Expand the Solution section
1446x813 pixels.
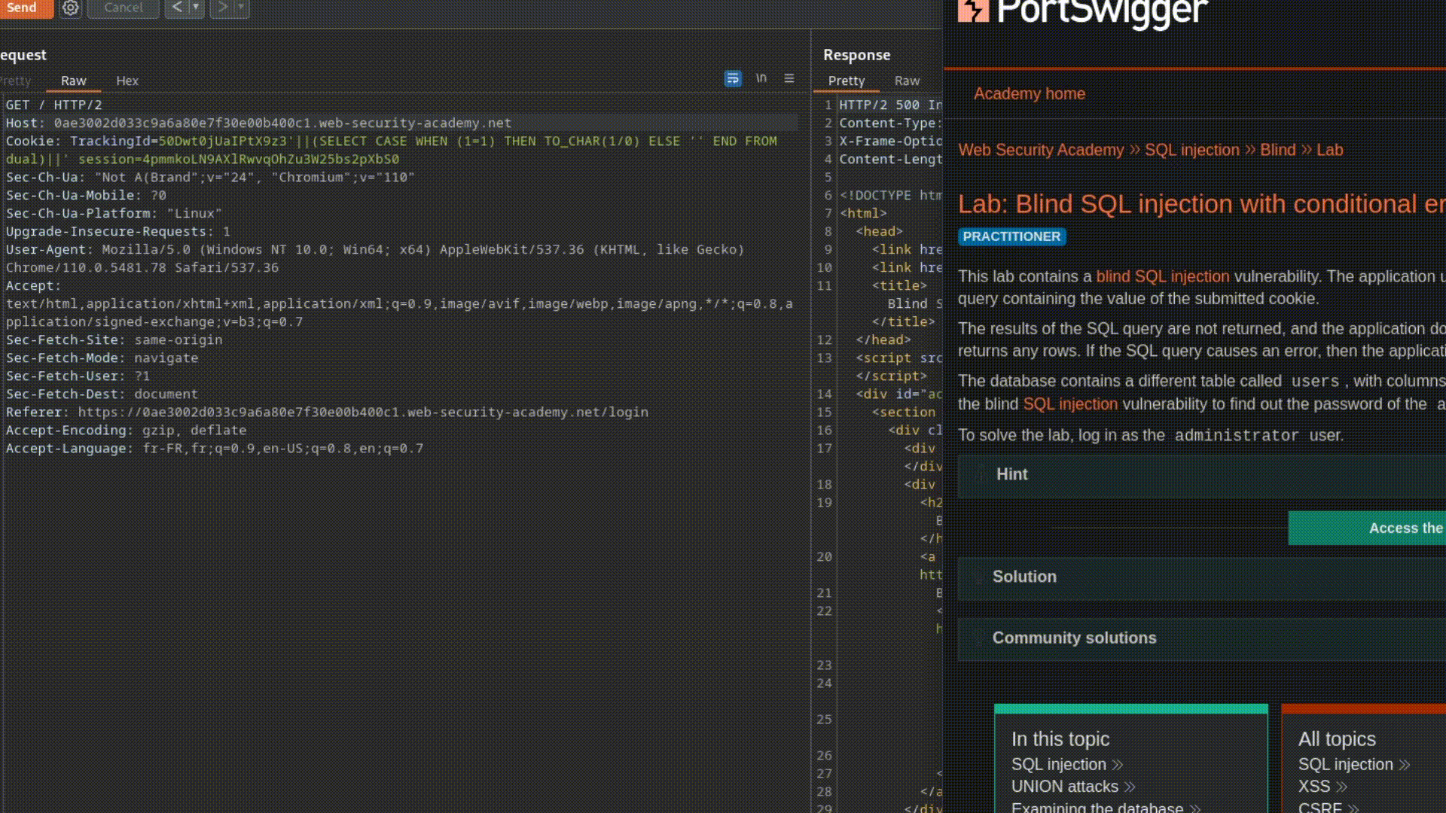pos(1023,577)
